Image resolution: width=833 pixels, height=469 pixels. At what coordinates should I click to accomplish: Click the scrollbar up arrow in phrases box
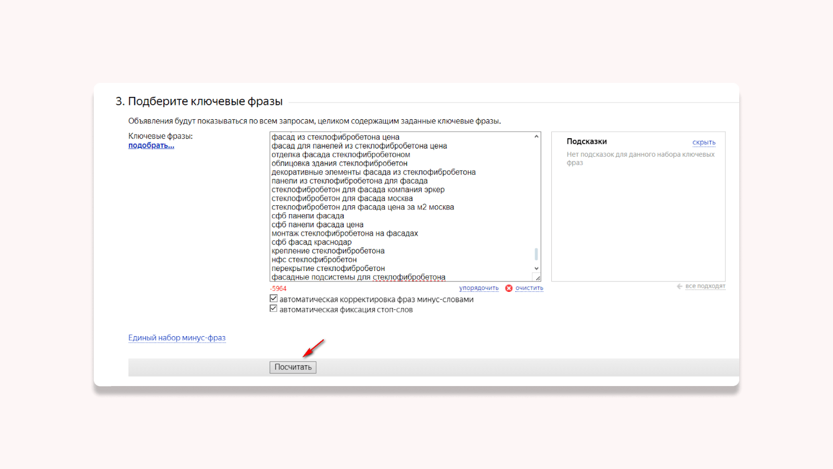pos(536,137)
